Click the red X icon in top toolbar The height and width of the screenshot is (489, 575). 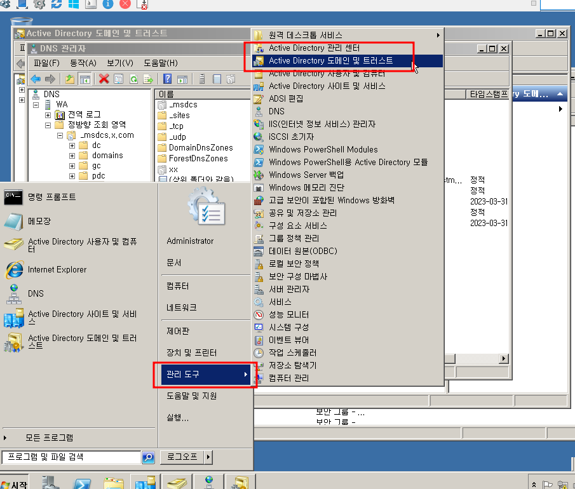tap(125, 4)
